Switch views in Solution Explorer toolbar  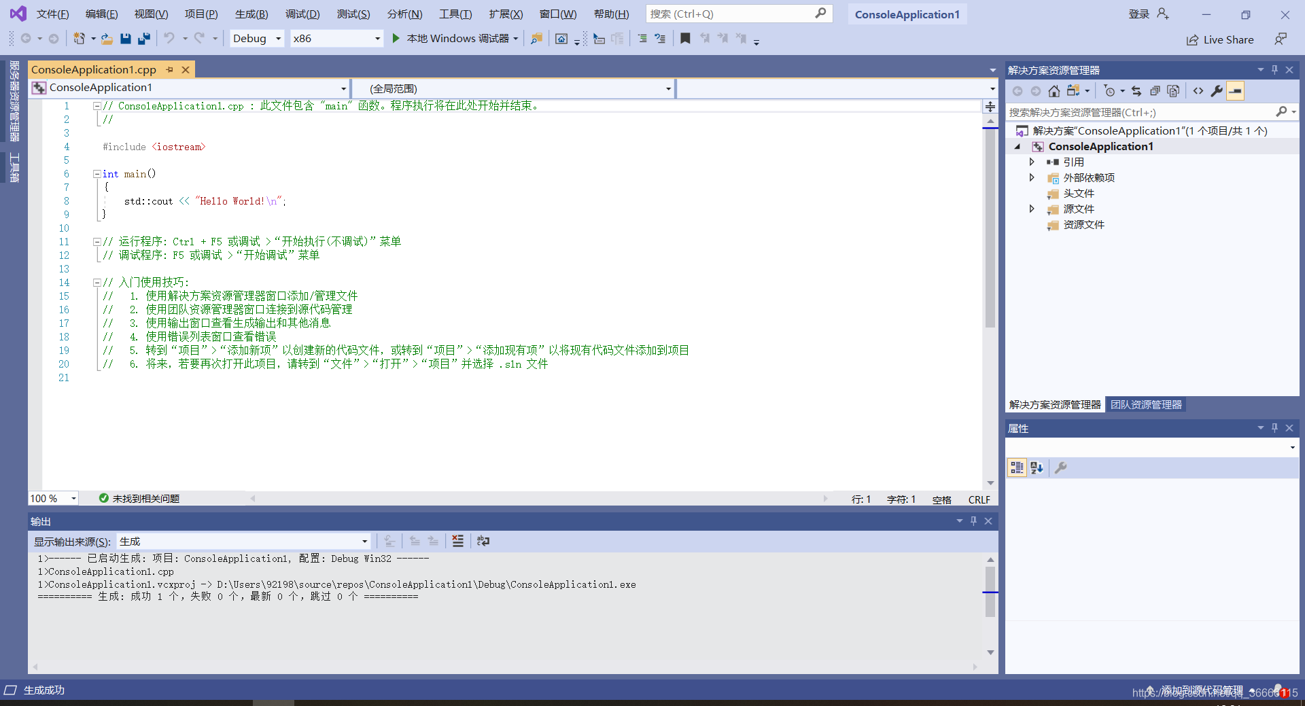pyautogui.click(x=1073, y=91)
